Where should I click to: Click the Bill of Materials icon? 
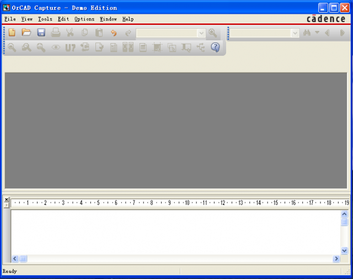[x=143, y=48]
